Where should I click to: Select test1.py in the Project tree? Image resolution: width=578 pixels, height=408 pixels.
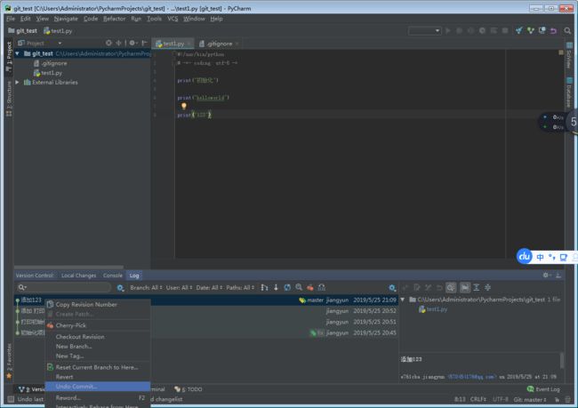pyautogui.click(x=47, y=73)
